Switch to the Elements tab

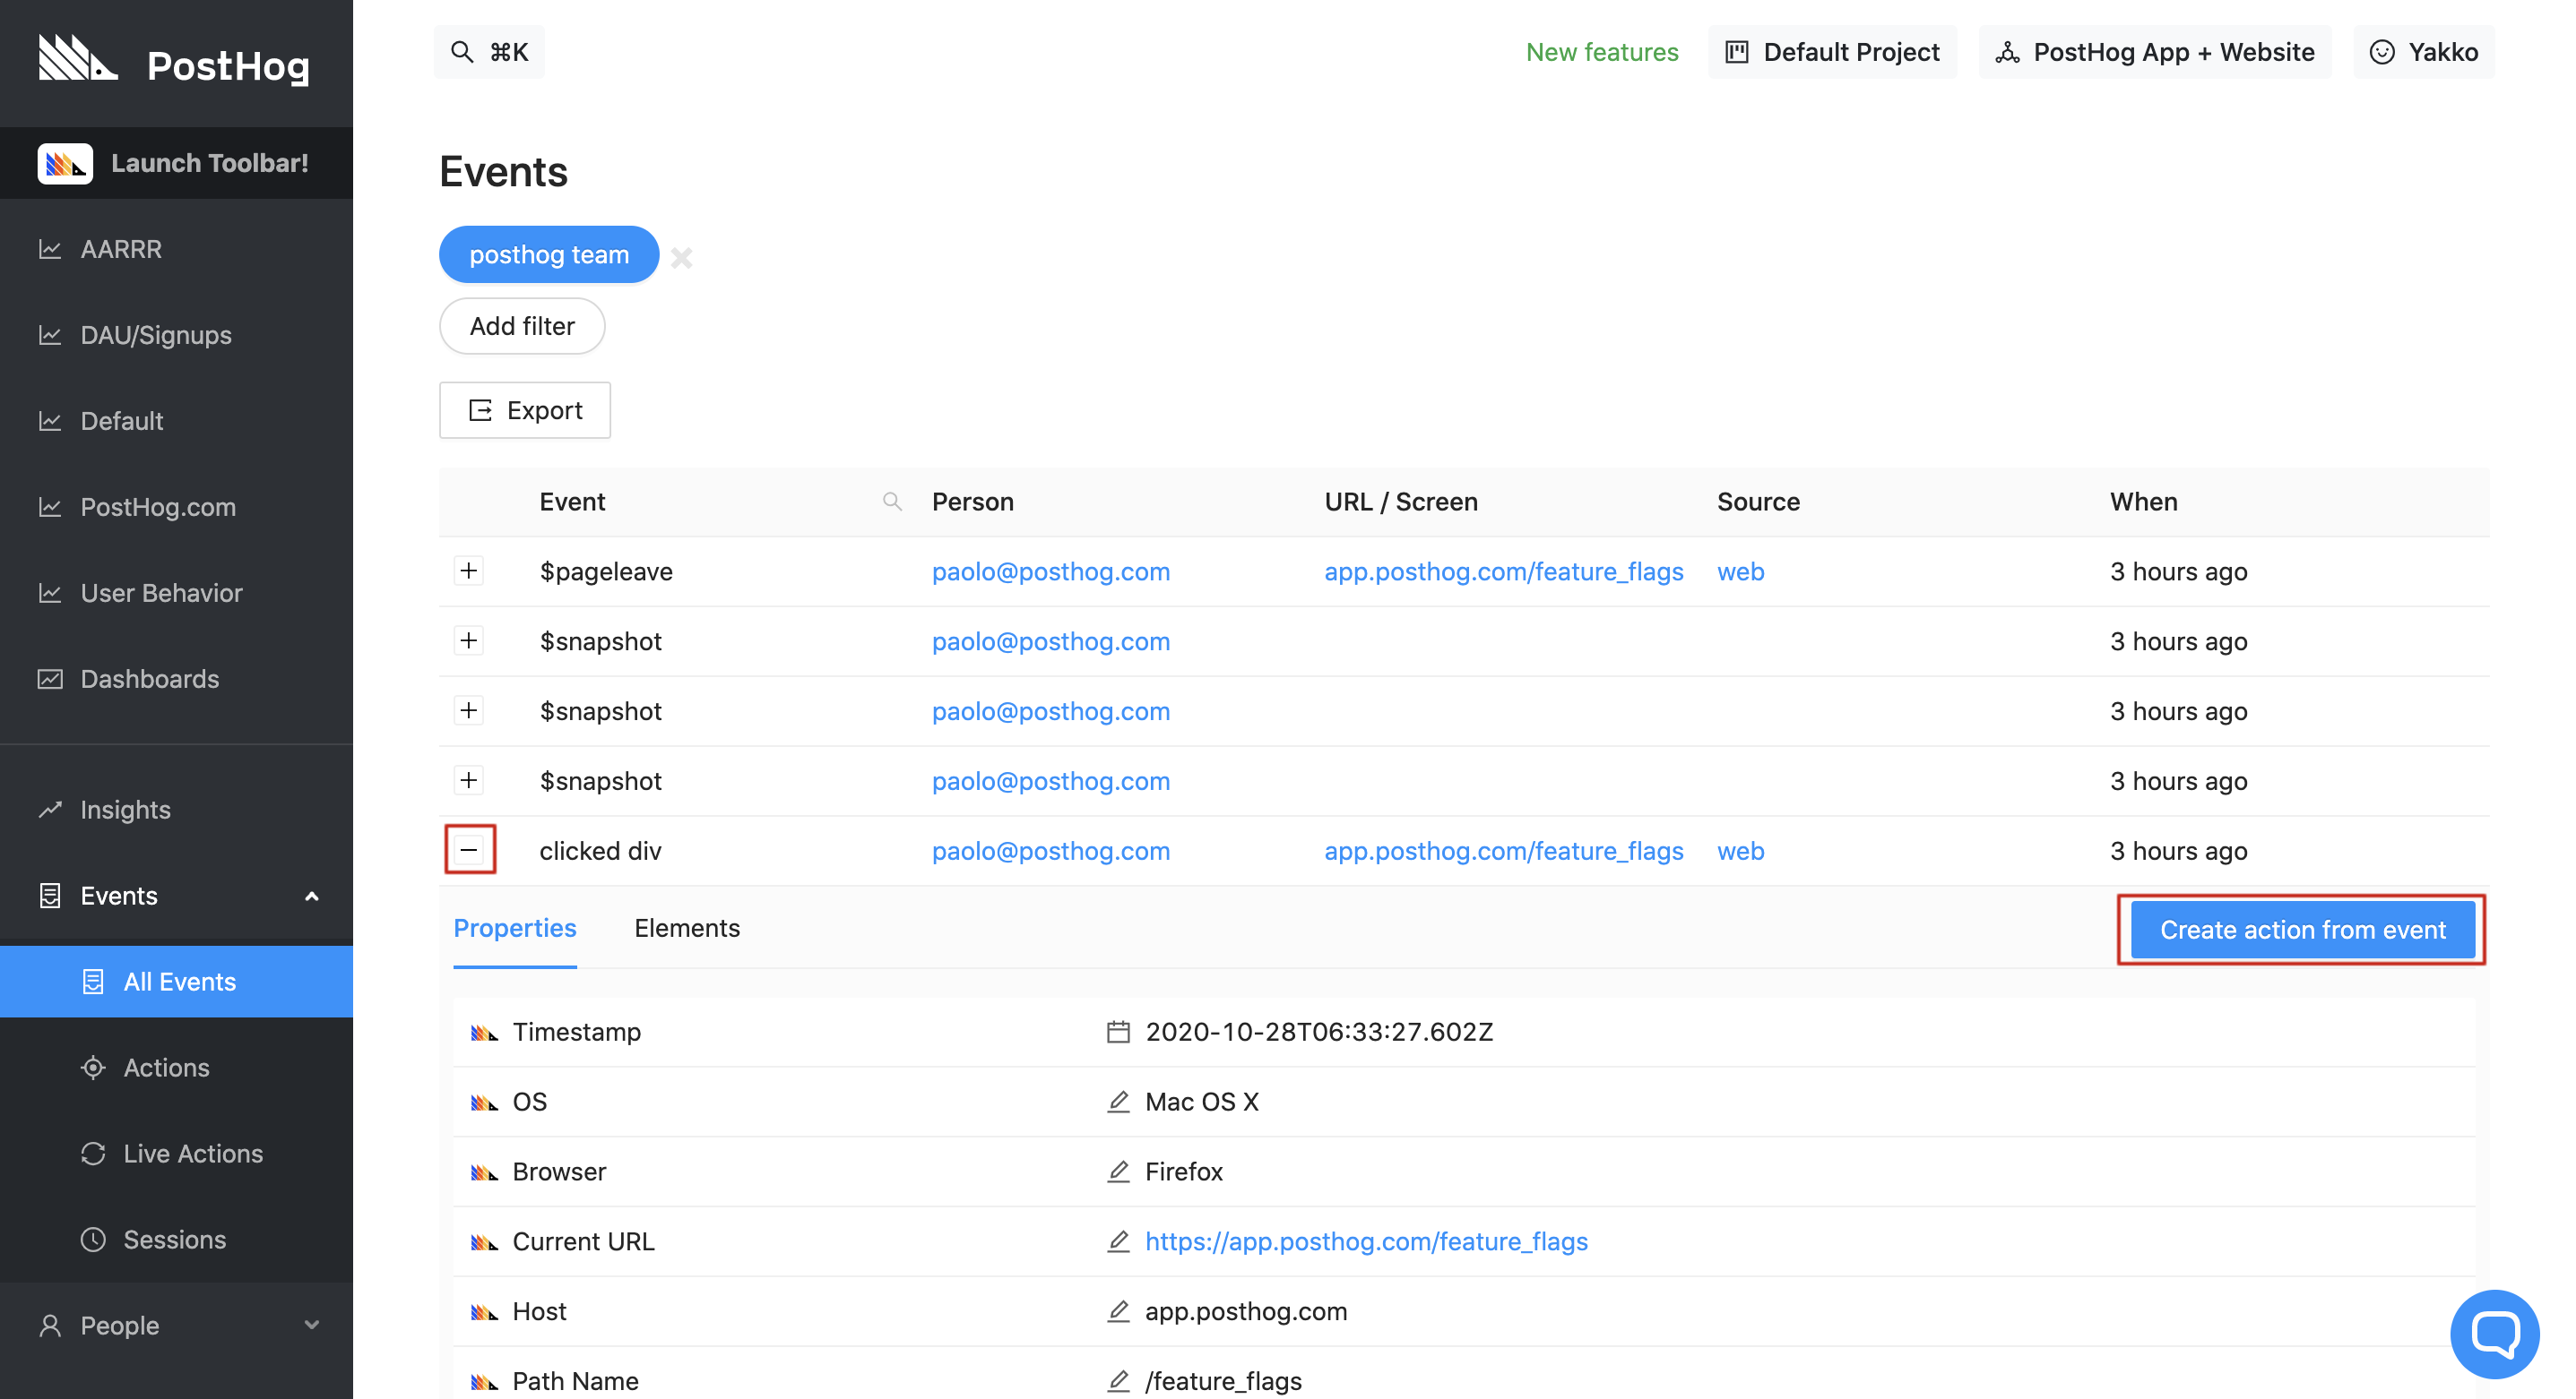pos(687,927)
